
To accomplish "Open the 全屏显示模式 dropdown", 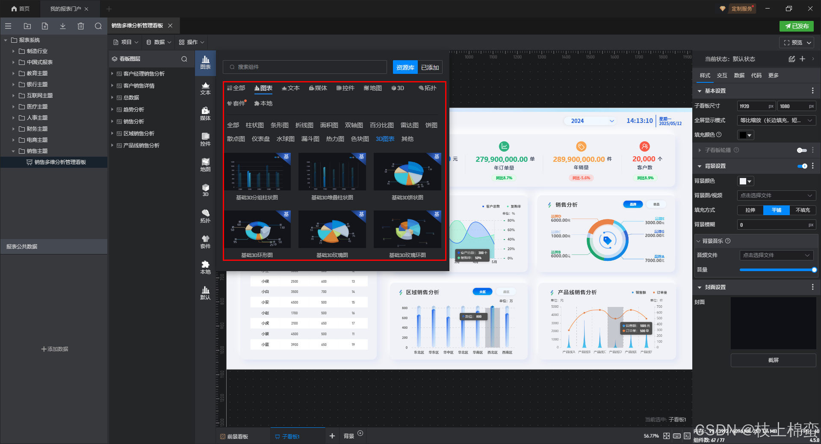I will (777, 120).
